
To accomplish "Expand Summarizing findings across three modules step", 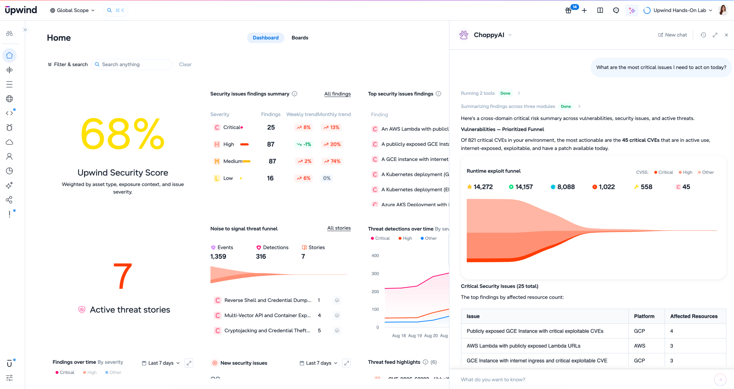I will click(x=579, y=106).
